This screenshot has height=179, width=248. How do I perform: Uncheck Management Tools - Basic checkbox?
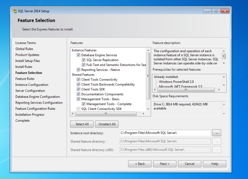point(78,99)
